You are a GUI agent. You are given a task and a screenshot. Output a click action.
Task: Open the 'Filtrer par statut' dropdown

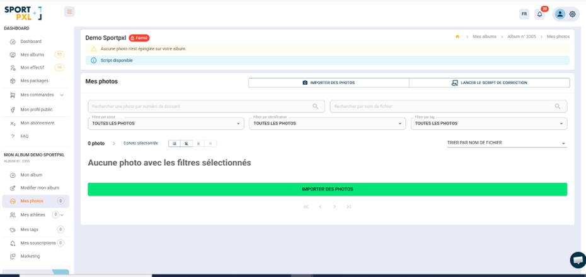[x=166, y=123]
